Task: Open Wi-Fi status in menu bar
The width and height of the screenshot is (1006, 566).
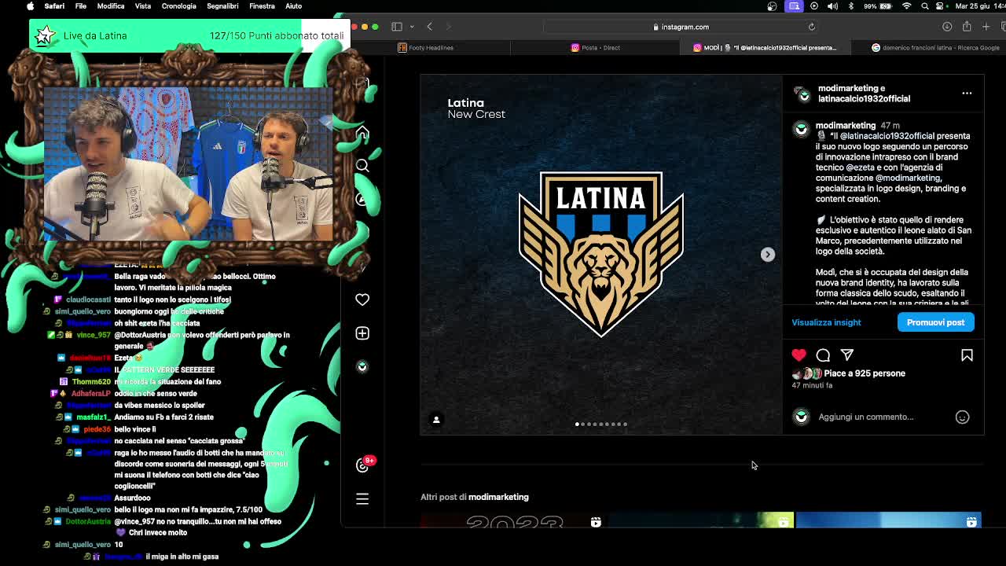Action: [906, 6]
